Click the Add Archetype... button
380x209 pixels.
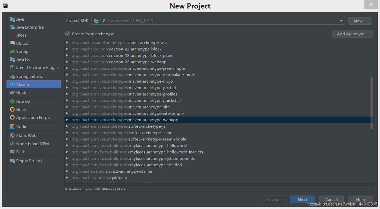coord(353,34)
